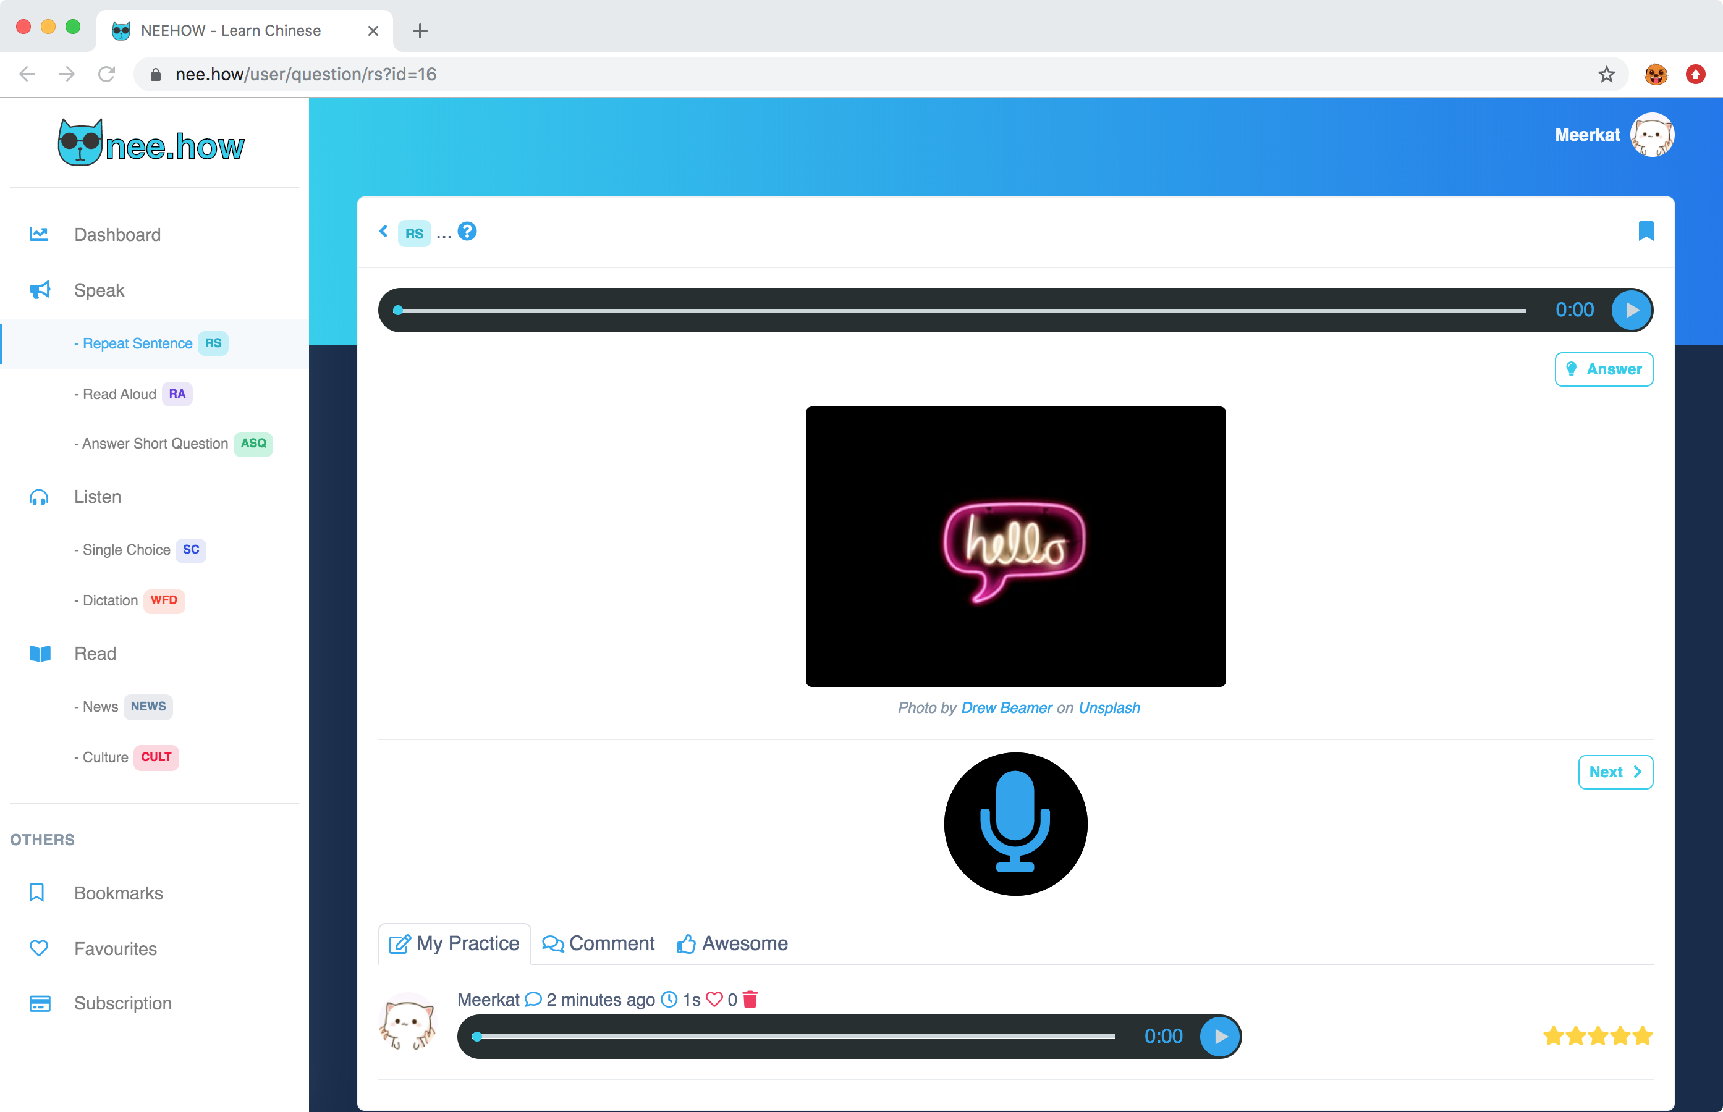Go back using the chevron beside RS
This screenshot has height=1112, width=1723.
point(383,231)
